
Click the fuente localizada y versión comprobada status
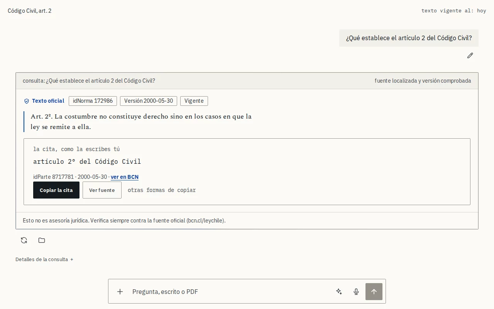click(423, 81)
